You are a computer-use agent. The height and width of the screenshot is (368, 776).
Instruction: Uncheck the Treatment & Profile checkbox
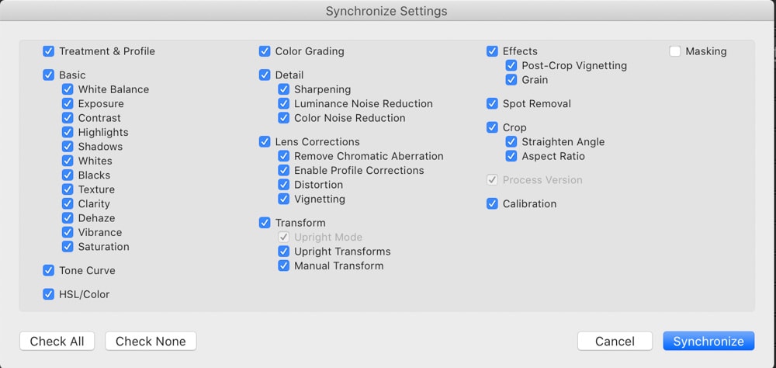(48, 51)
